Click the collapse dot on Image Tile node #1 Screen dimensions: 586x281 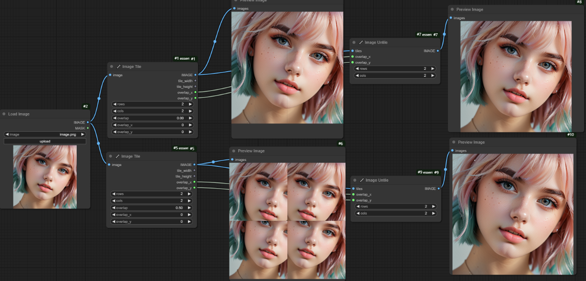point(112,67)
